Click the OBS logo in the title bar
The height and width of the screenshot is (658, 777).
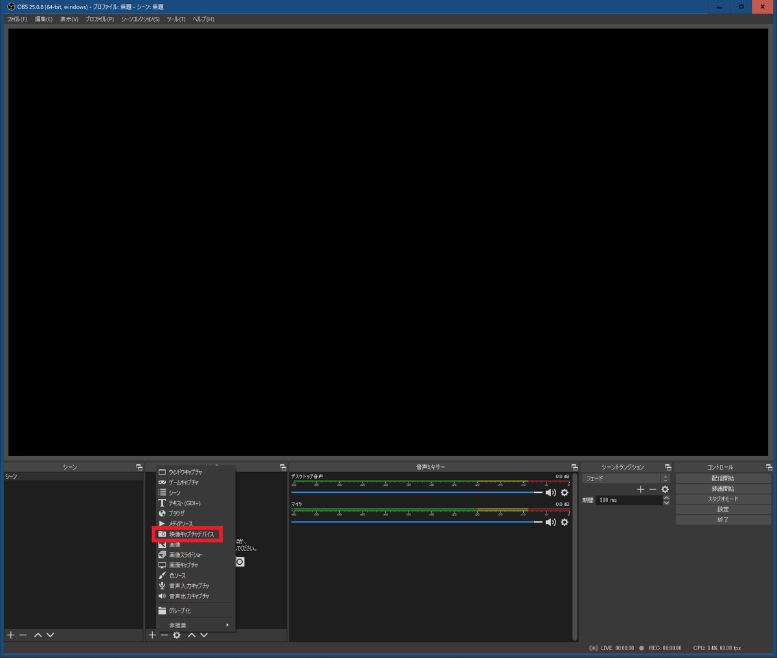[11, 6]
